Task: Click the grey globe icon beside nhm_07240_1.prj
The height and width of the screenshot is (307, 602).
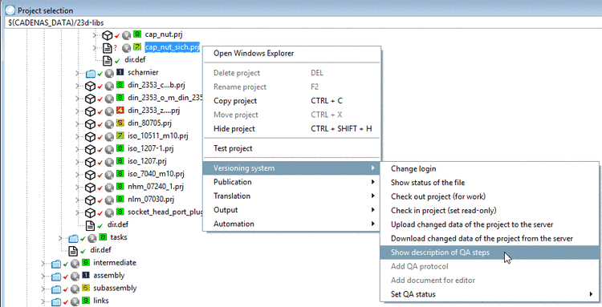Action: tap(109, 188)
